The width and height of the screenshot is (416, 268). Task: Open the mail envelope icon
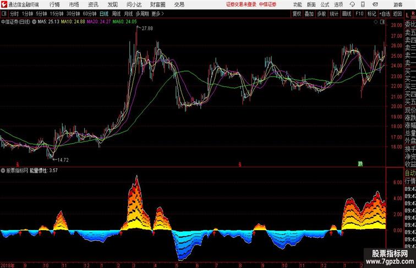coord(375,4)
